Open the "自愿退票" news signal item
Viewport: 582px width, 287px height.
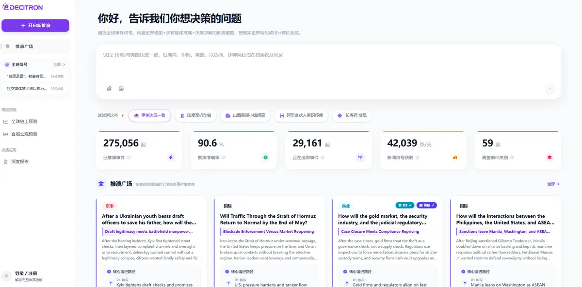35,76
